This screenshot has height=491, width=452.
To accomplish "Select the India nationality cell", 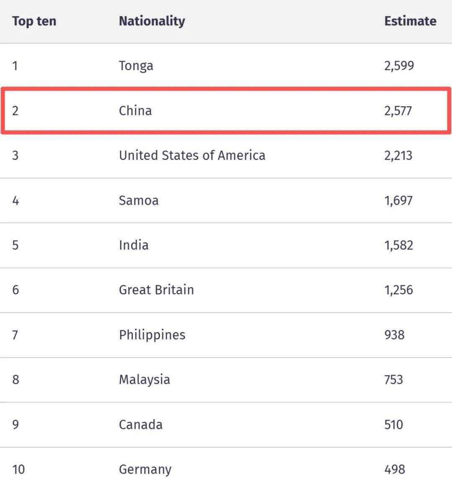I will pos(134,245).
